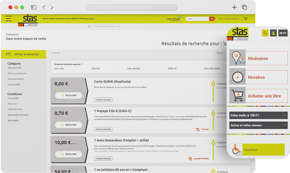
Task: Click the search input field containing 'oura'
Action: point(197,19)
